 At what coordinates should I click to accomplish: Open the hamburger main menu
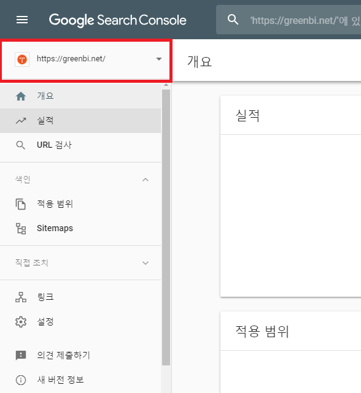[22, 20]
